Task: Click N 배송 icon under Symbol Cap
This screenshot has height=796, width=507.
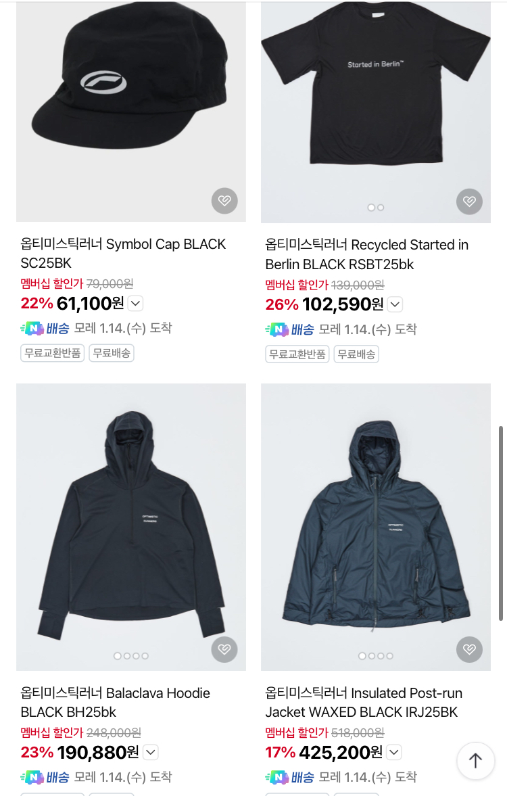Action: click(45, 329)
